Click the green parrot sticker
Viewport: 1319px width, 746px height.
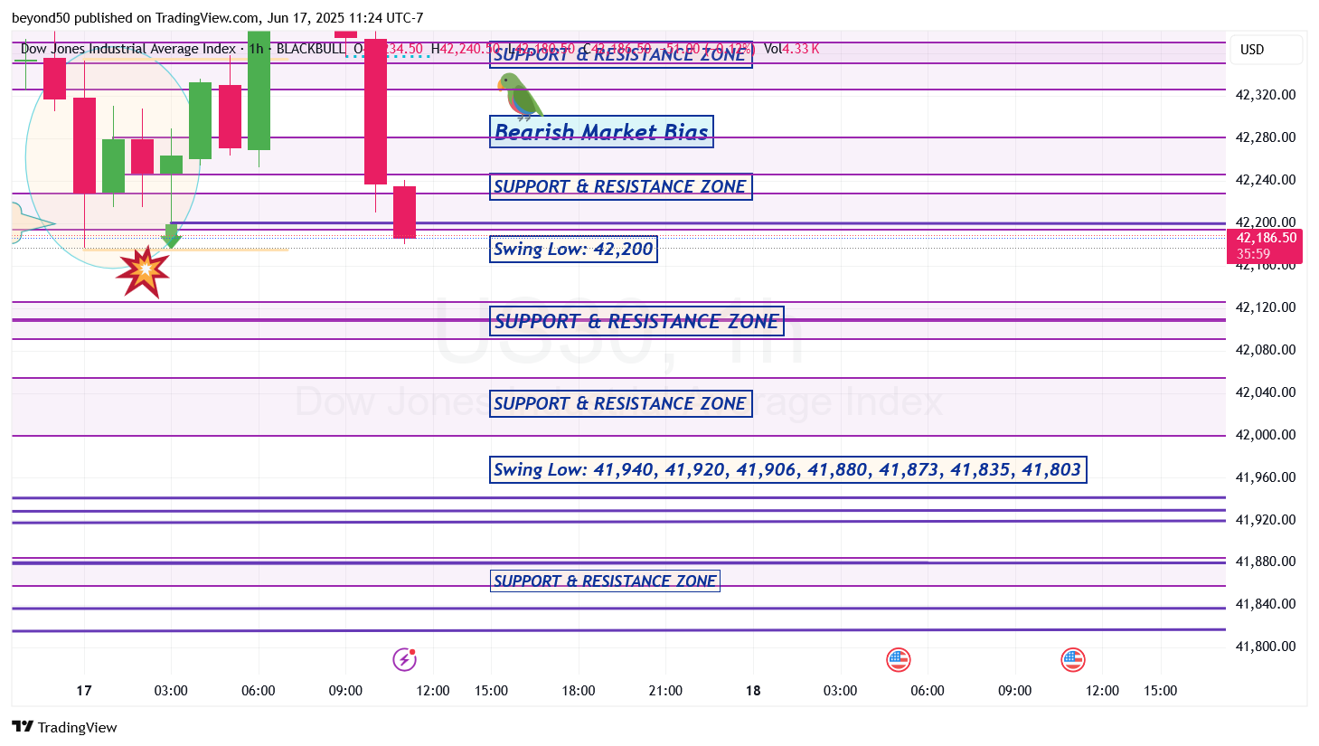[519, 97]
